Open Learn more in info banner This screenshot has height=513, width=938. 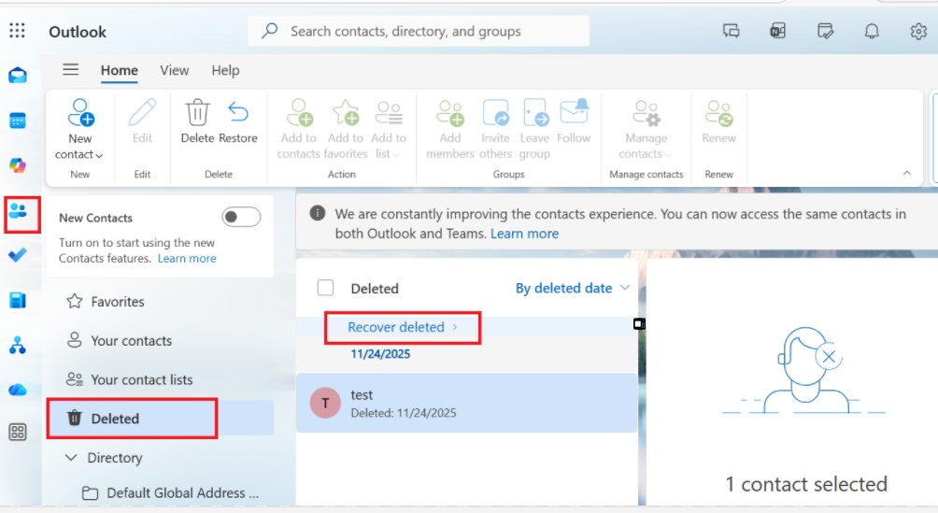point(525,234)
